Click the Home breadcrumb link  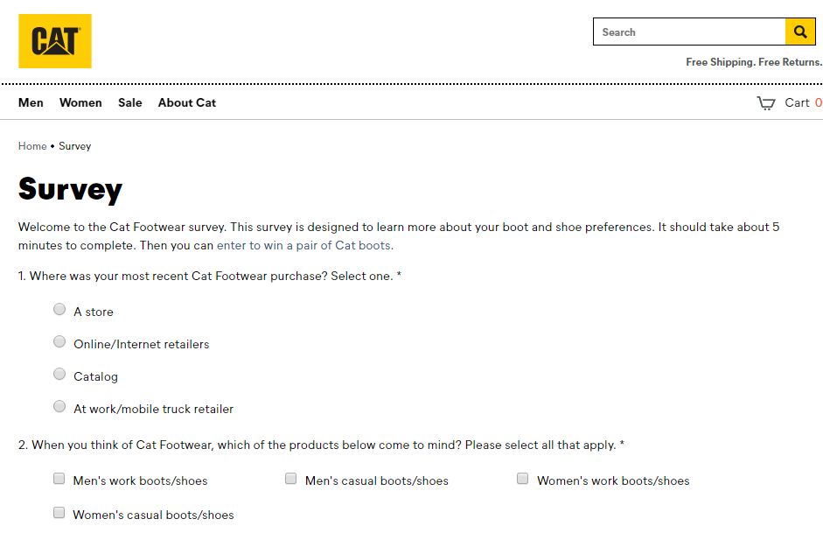click(x=32, y=146)
